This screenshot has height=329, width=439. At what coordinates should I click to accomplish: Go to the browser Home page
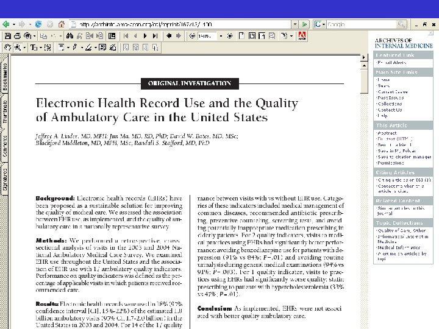(x=62, y=24)
